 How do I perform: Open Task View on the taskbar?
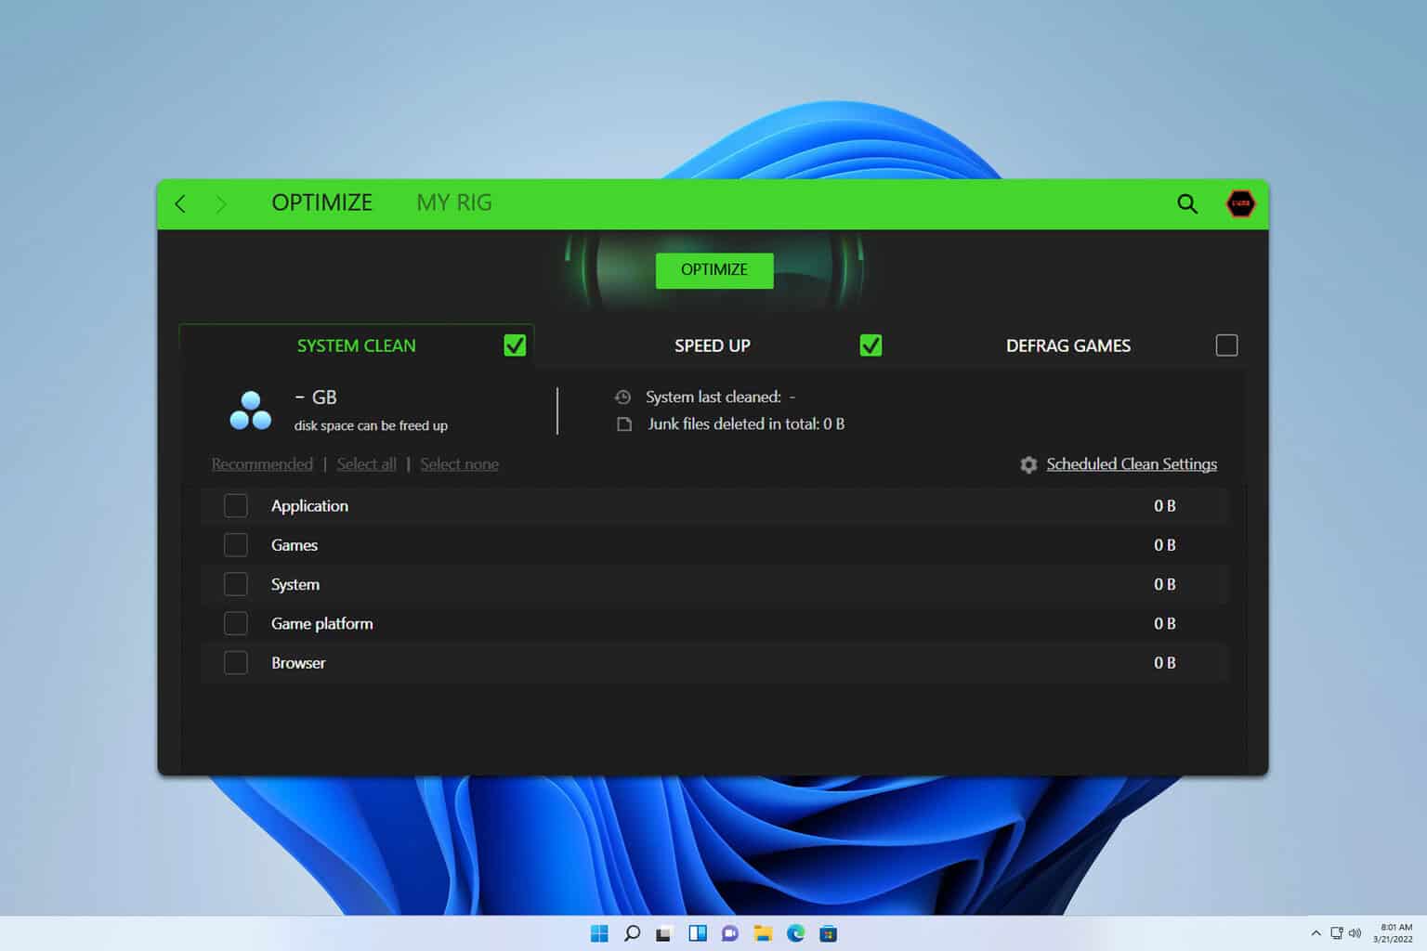[x=663, y=933]
